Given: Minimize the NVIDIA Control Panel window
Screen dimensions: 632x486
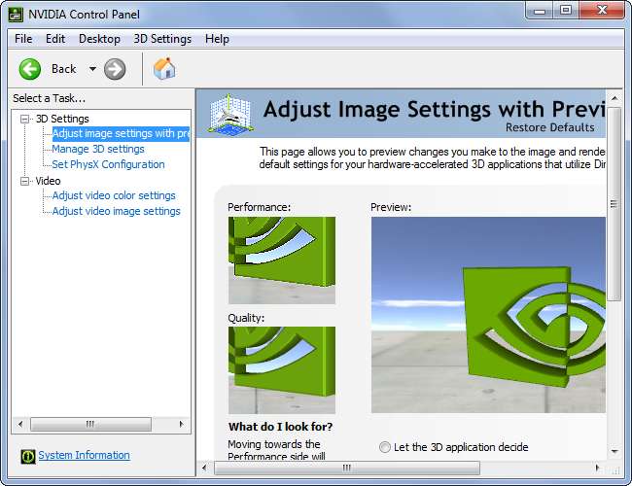Looking at the screenshot, I should coord(540,11).
